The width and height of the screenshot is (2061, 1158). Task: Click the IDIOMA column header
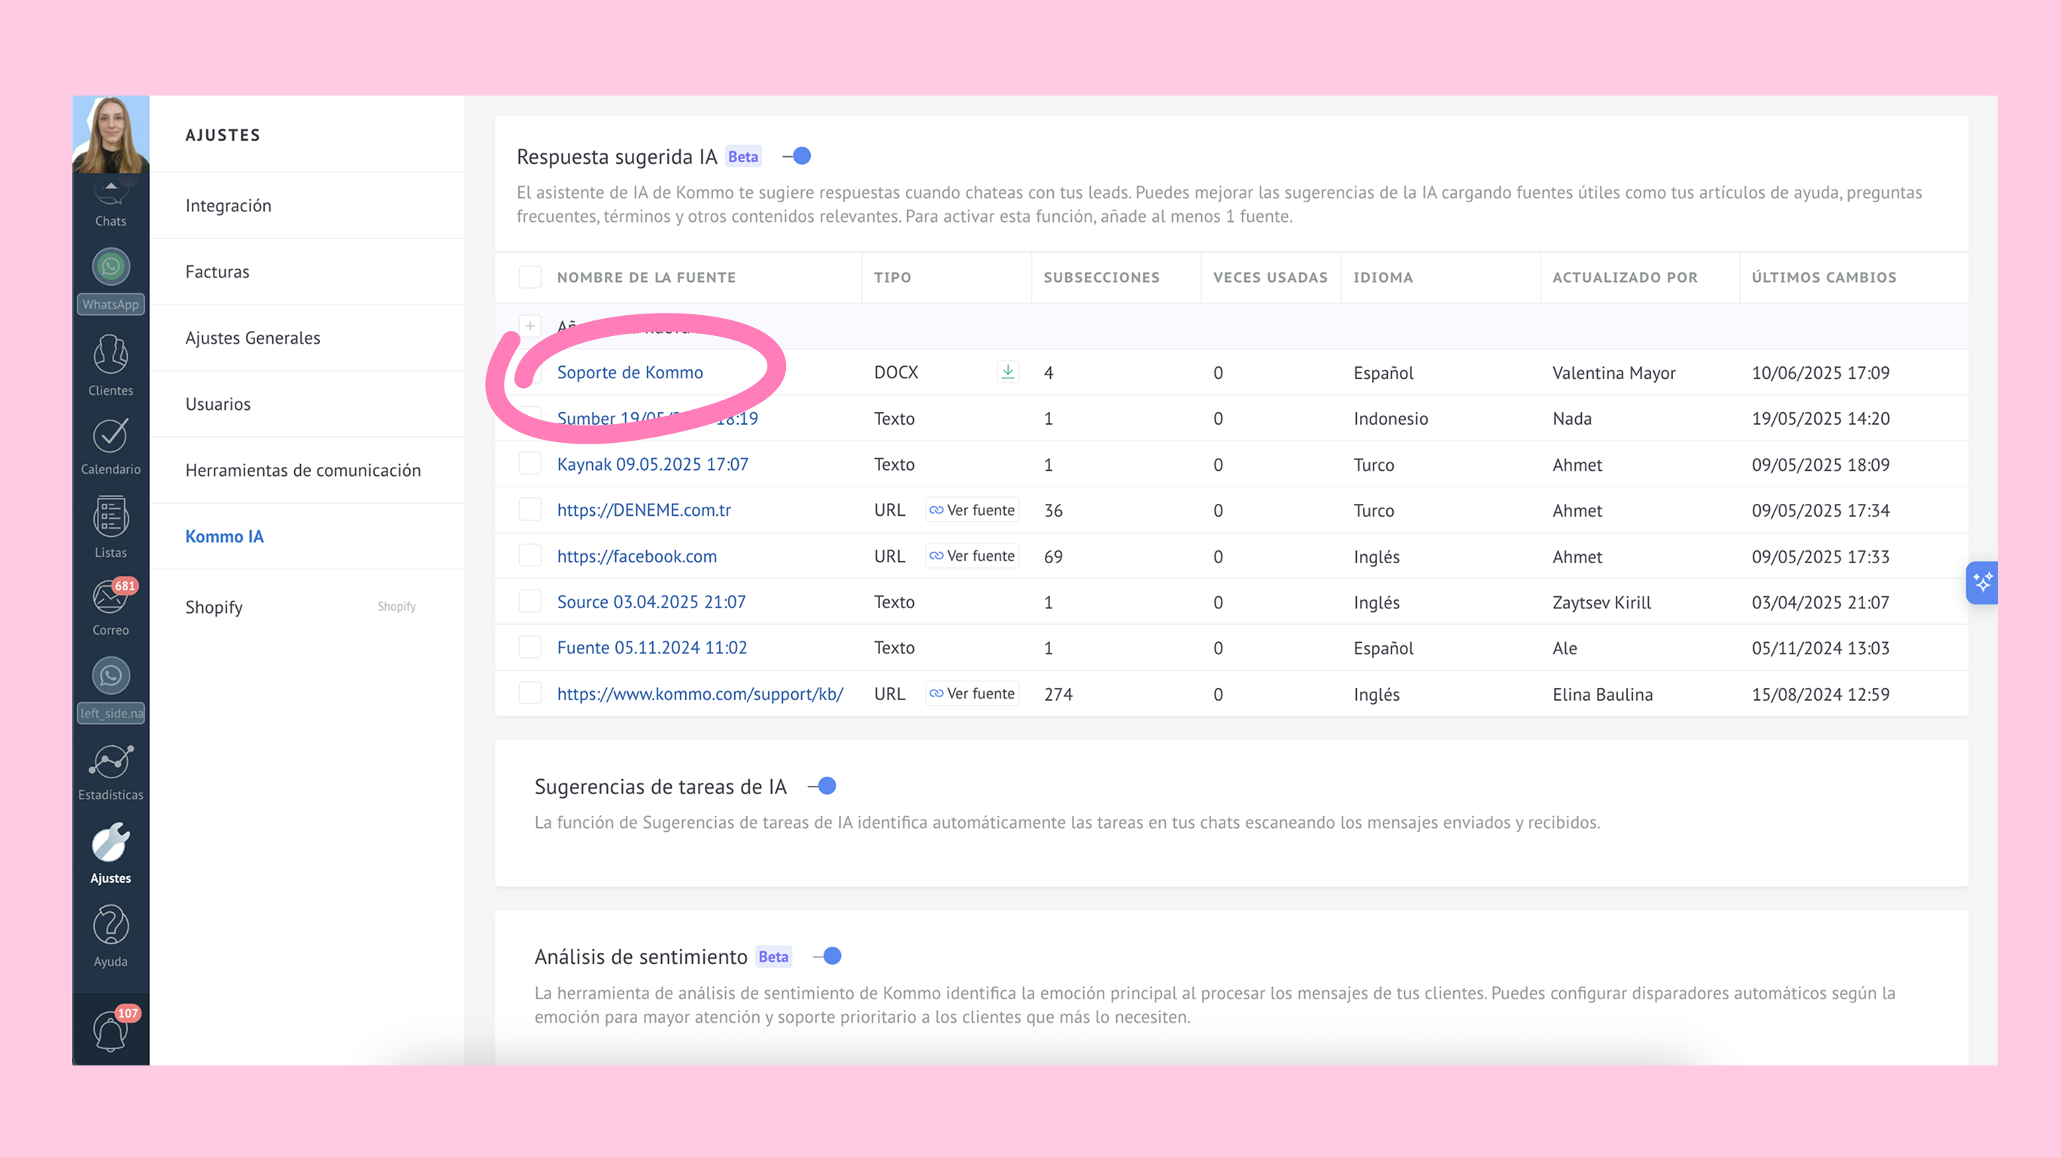coord(1383,277)
